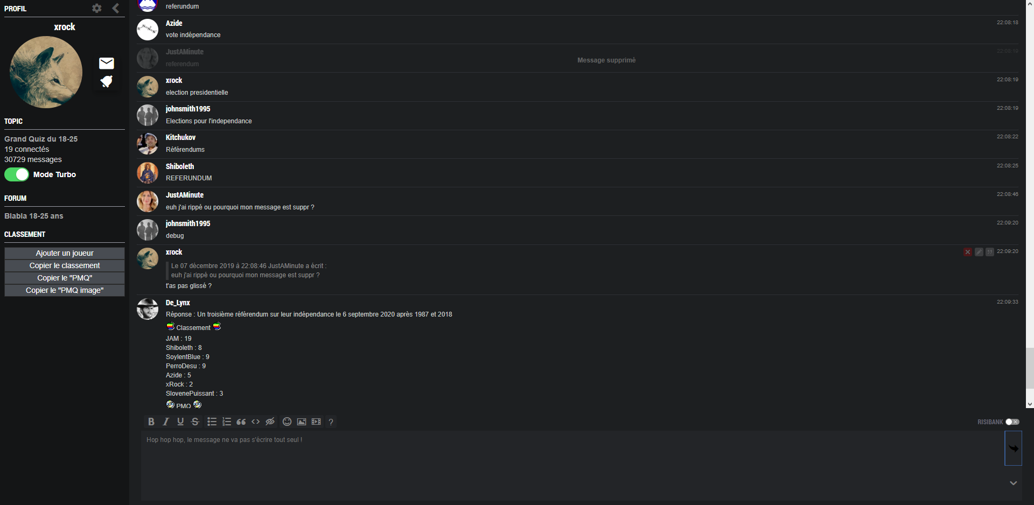Open profile settings with the gear icon
The width and height of the screenshot is (1034, 505).
click(x=97, y=8)
